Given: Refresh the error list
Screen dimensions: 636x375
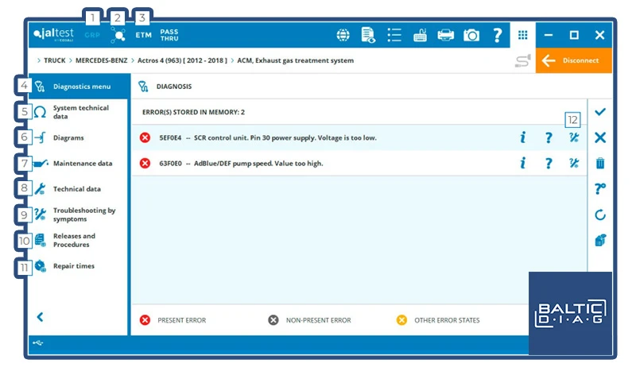Looking at the screenshot, I should pos(600,215).
